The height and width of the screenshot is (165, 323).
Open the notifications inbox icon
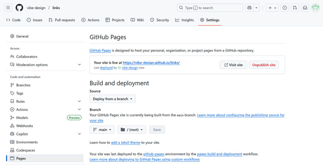pos(305,8)
